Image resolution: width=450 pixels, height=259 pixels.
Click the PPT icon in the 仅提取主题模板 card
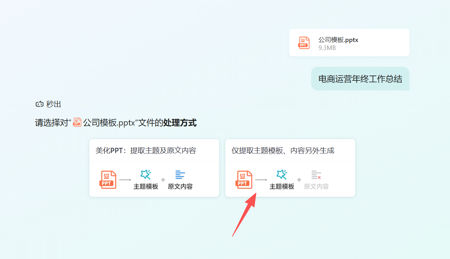point(245,180)
